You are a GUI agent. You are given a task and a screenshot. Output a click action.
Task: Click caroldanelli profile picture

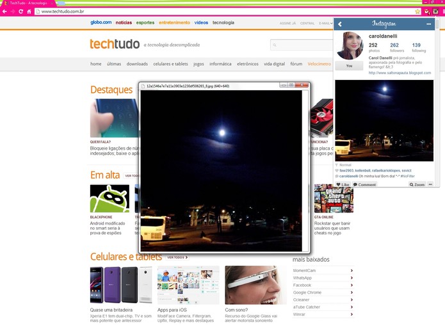click(350, 45)
